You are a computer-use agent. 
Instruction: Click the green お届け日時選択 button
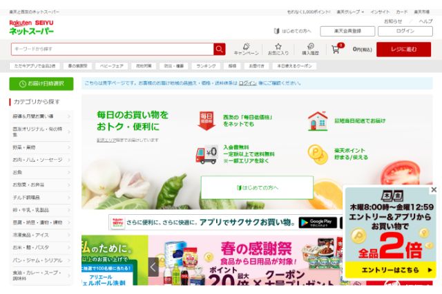(41, 83)
